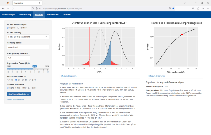This screenshot has height=135, width=211.
Task: Open the Firefox hamburger menu
Action: pyautogui.click(x=207, y=8)
